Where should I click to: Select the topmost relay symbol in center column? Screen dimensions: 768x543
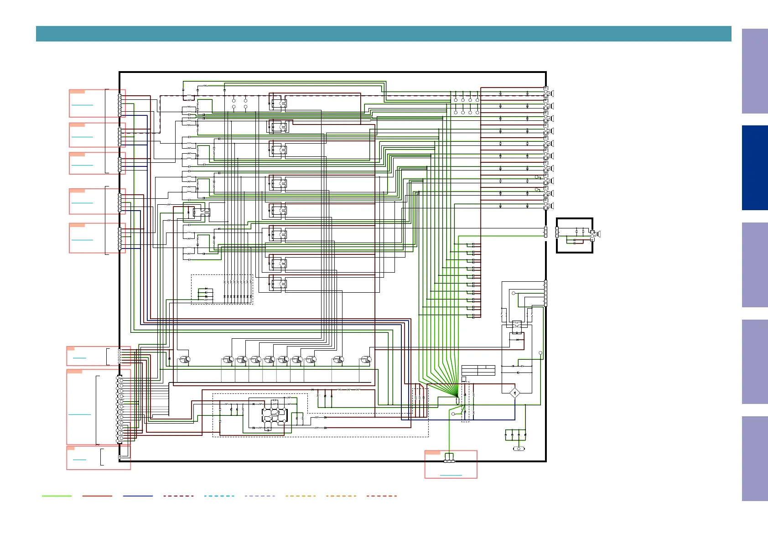(x=278, y=103)
